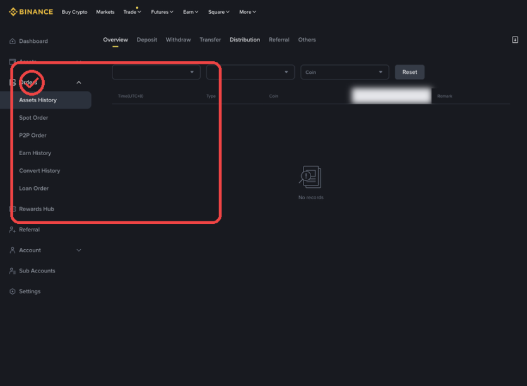
Task: Collapse the Orders section chevron
Action: click(79, 83)
